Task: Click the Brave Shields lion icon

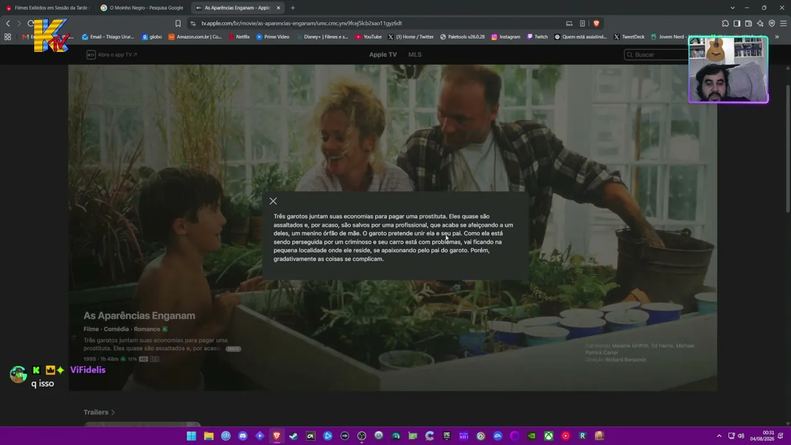Action: 596,23
